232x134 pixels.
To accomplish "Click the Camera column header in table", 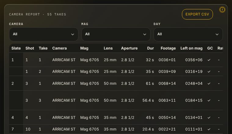I will coord(59,48).
